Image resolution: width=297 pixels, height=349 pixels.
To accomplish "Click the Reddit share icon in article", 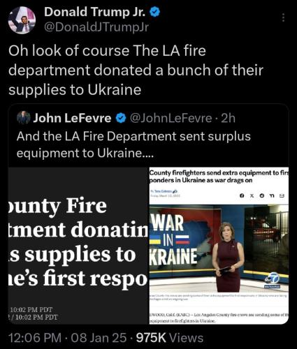I will click(x=262, y=195).
